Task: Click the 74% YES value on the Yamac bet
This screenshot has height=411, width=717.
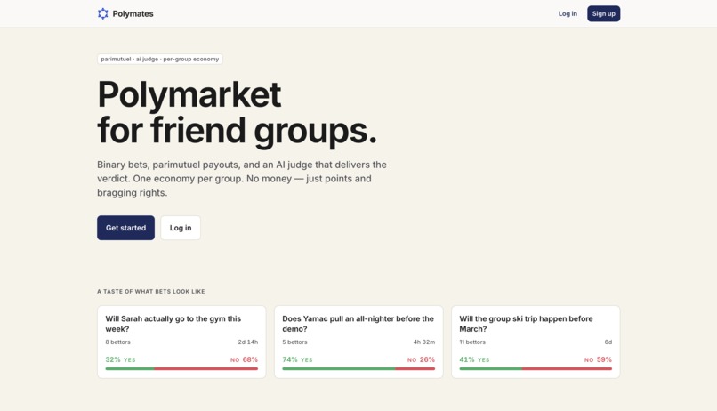Action: click(x=297, y=359)
